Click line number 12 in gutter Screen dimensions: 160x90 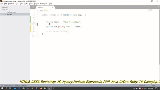pos(33,36)
